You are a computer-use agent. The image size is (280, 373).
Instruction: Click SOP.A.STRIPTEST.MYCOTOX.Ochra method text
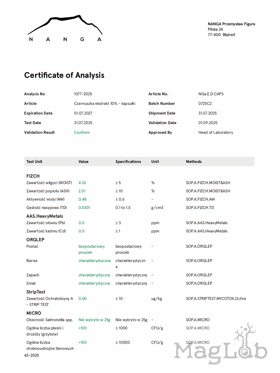point(216,299)
